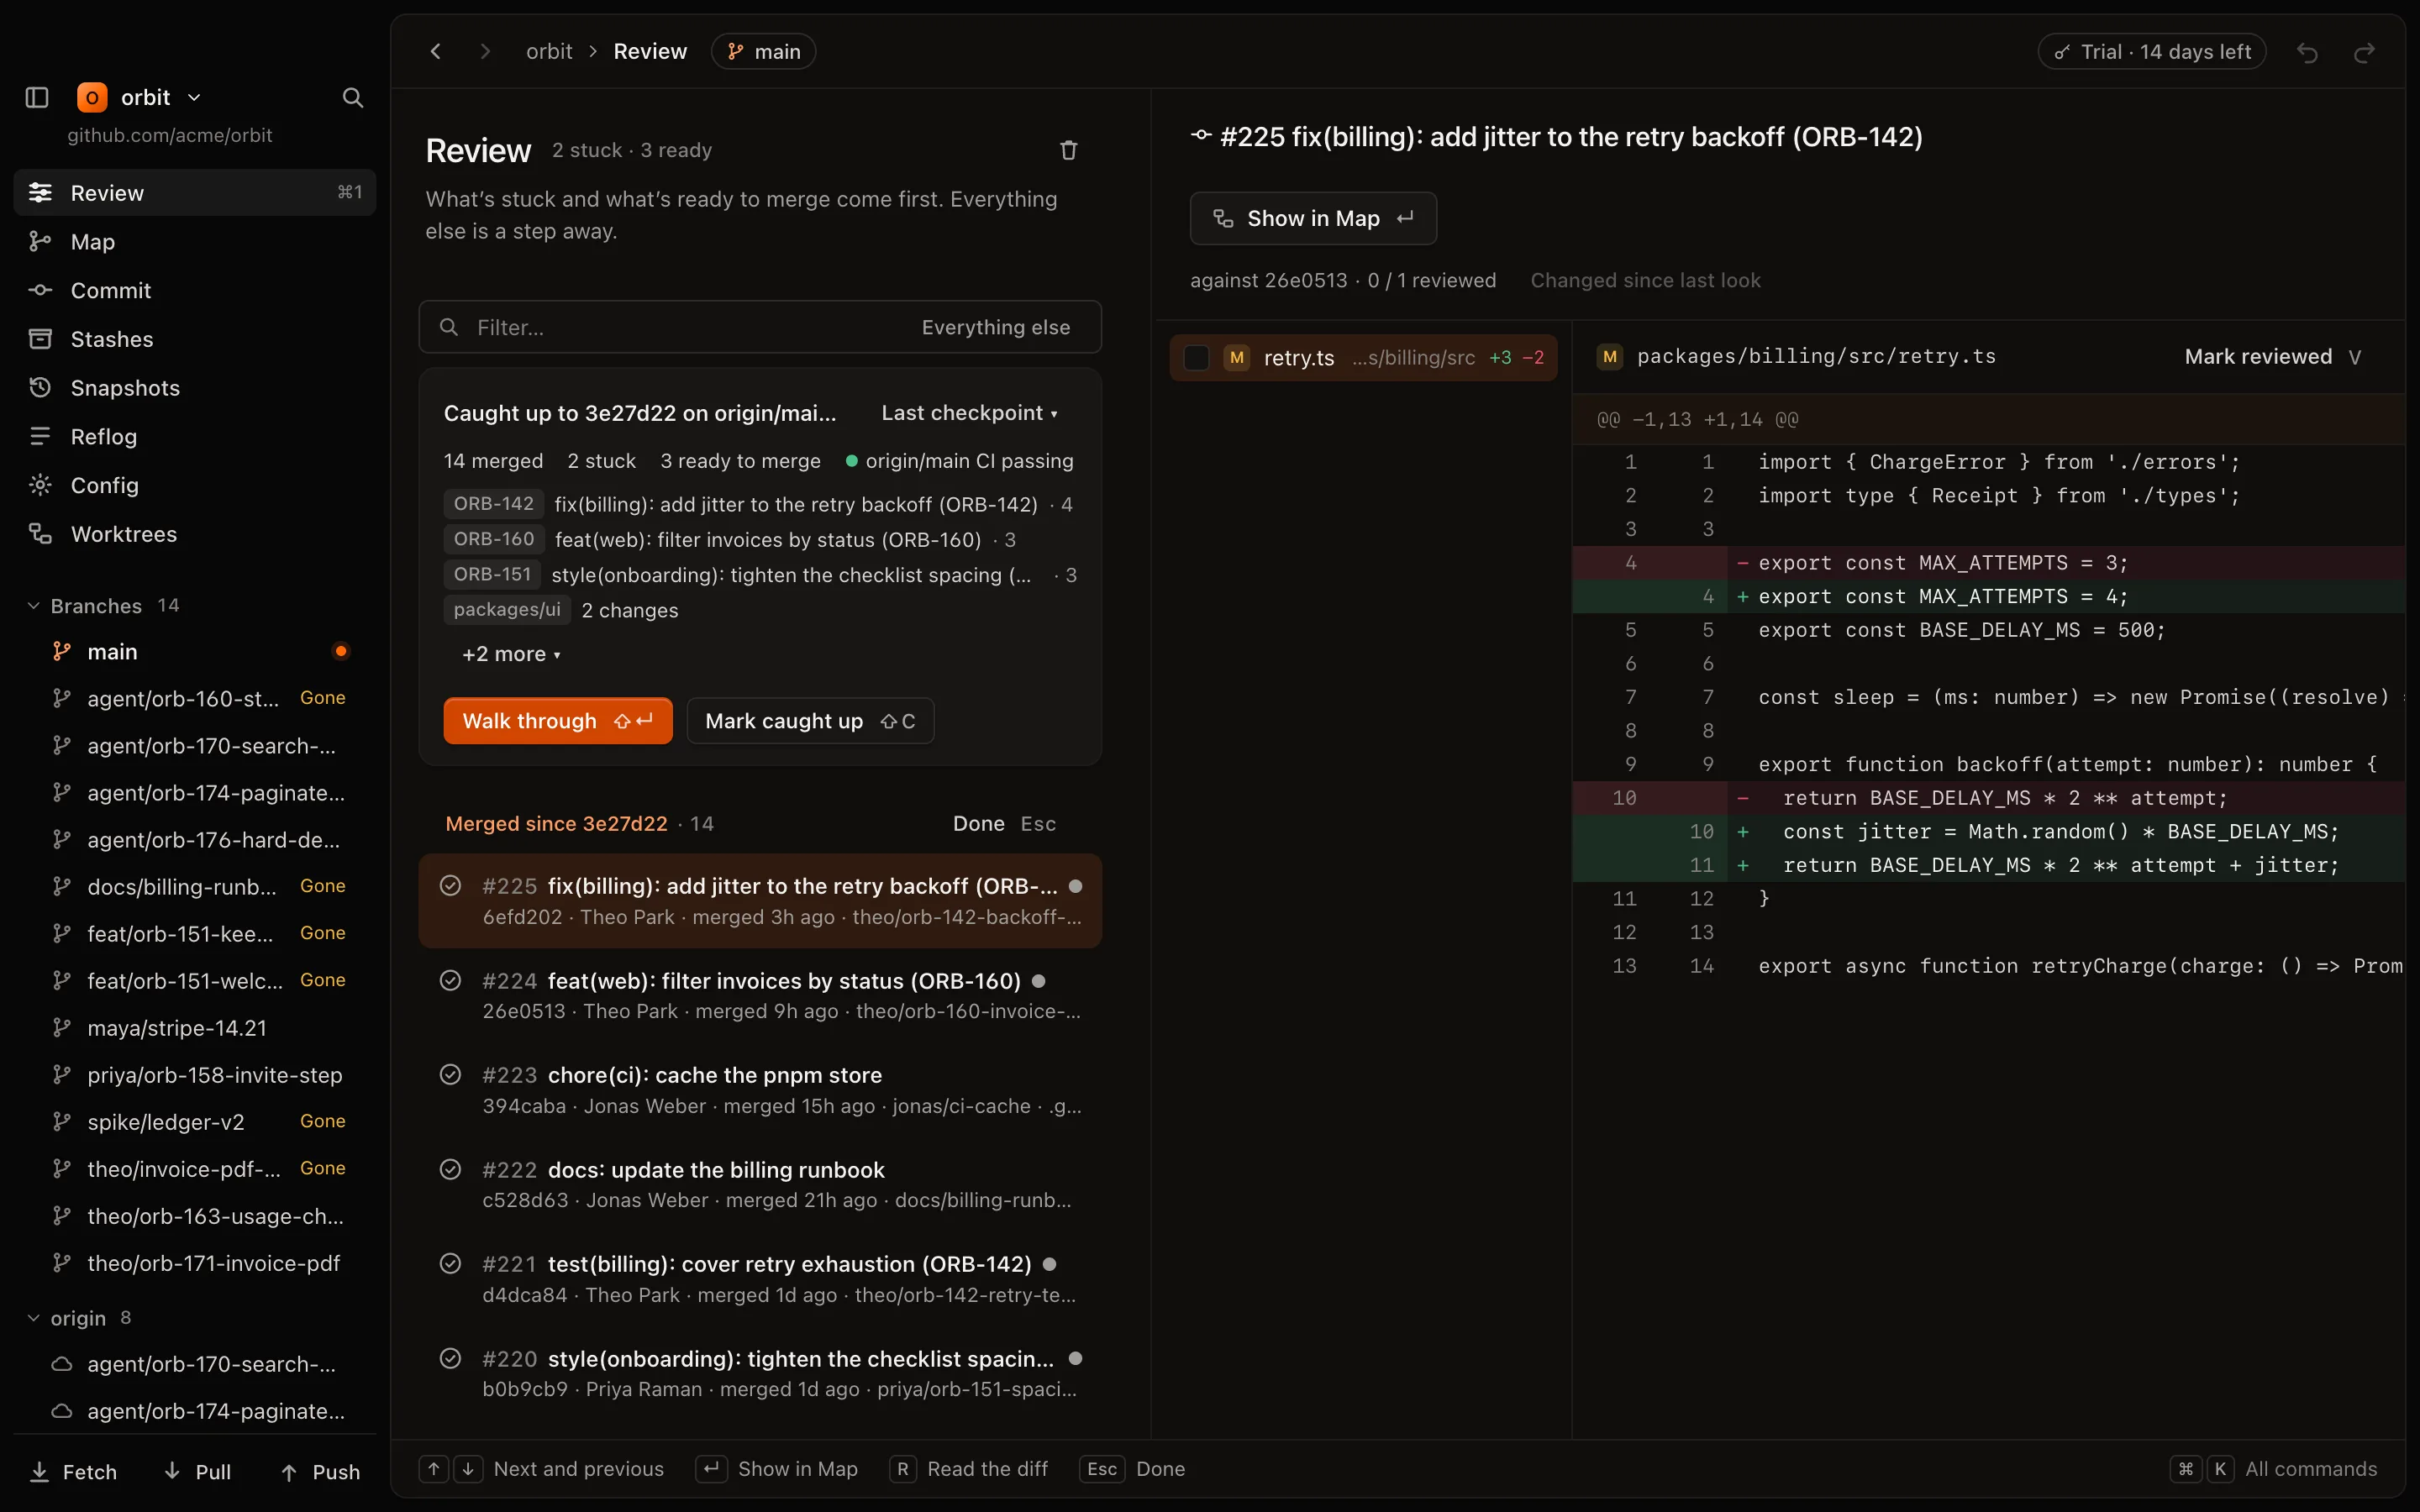
Task: Click Mark caught up button
Action: pos(810,720)
